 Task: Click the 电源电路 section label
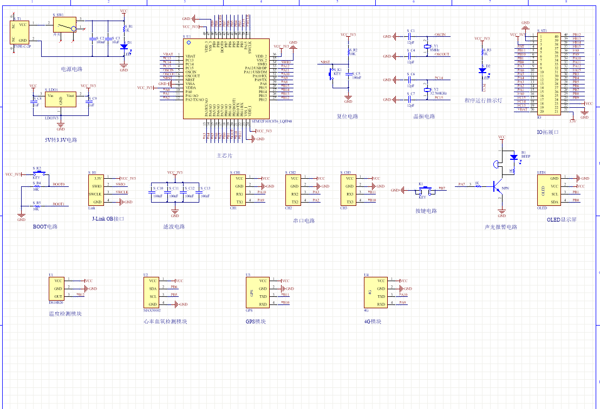pos(71,69)
